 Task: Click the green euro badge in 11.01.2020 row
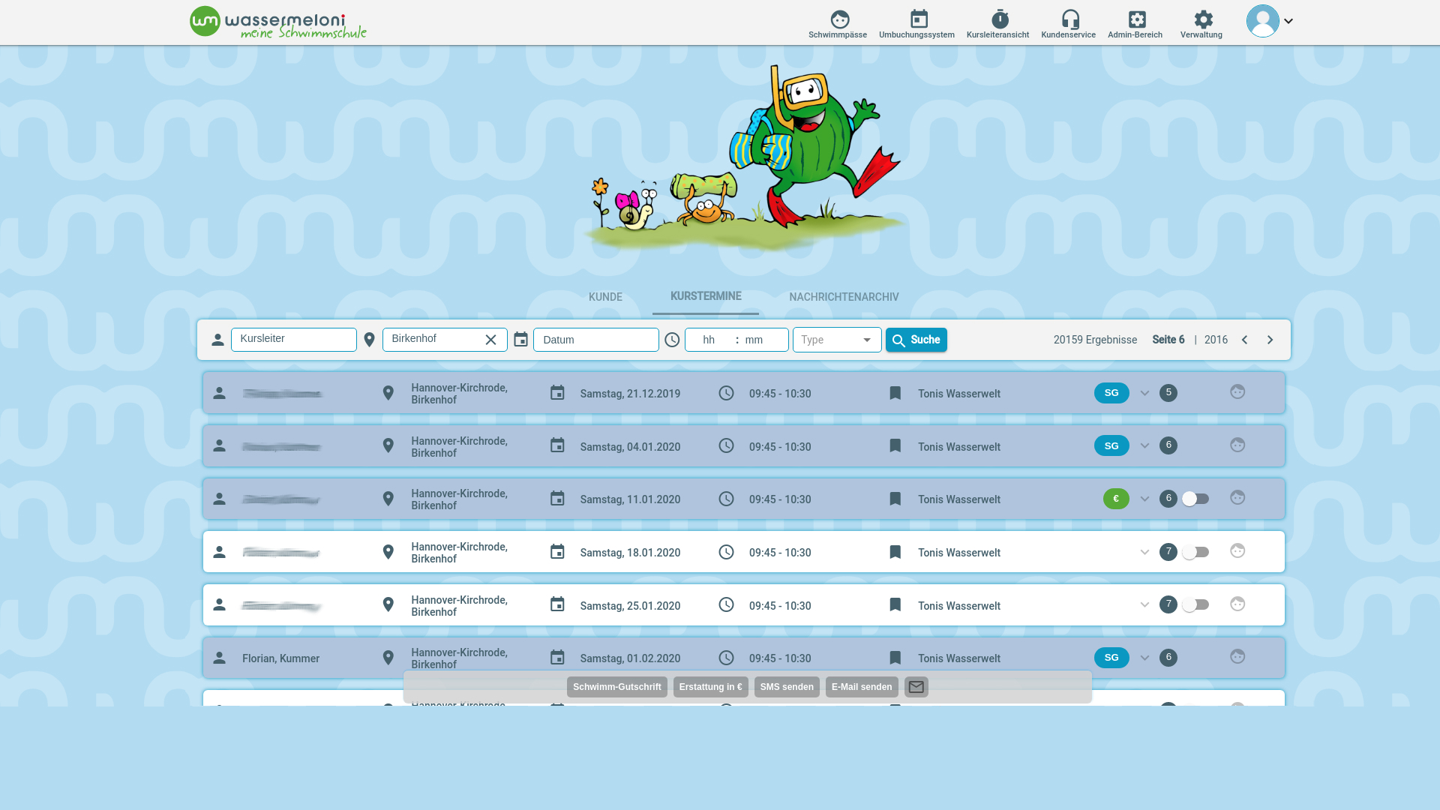[x=1116, y=499]
